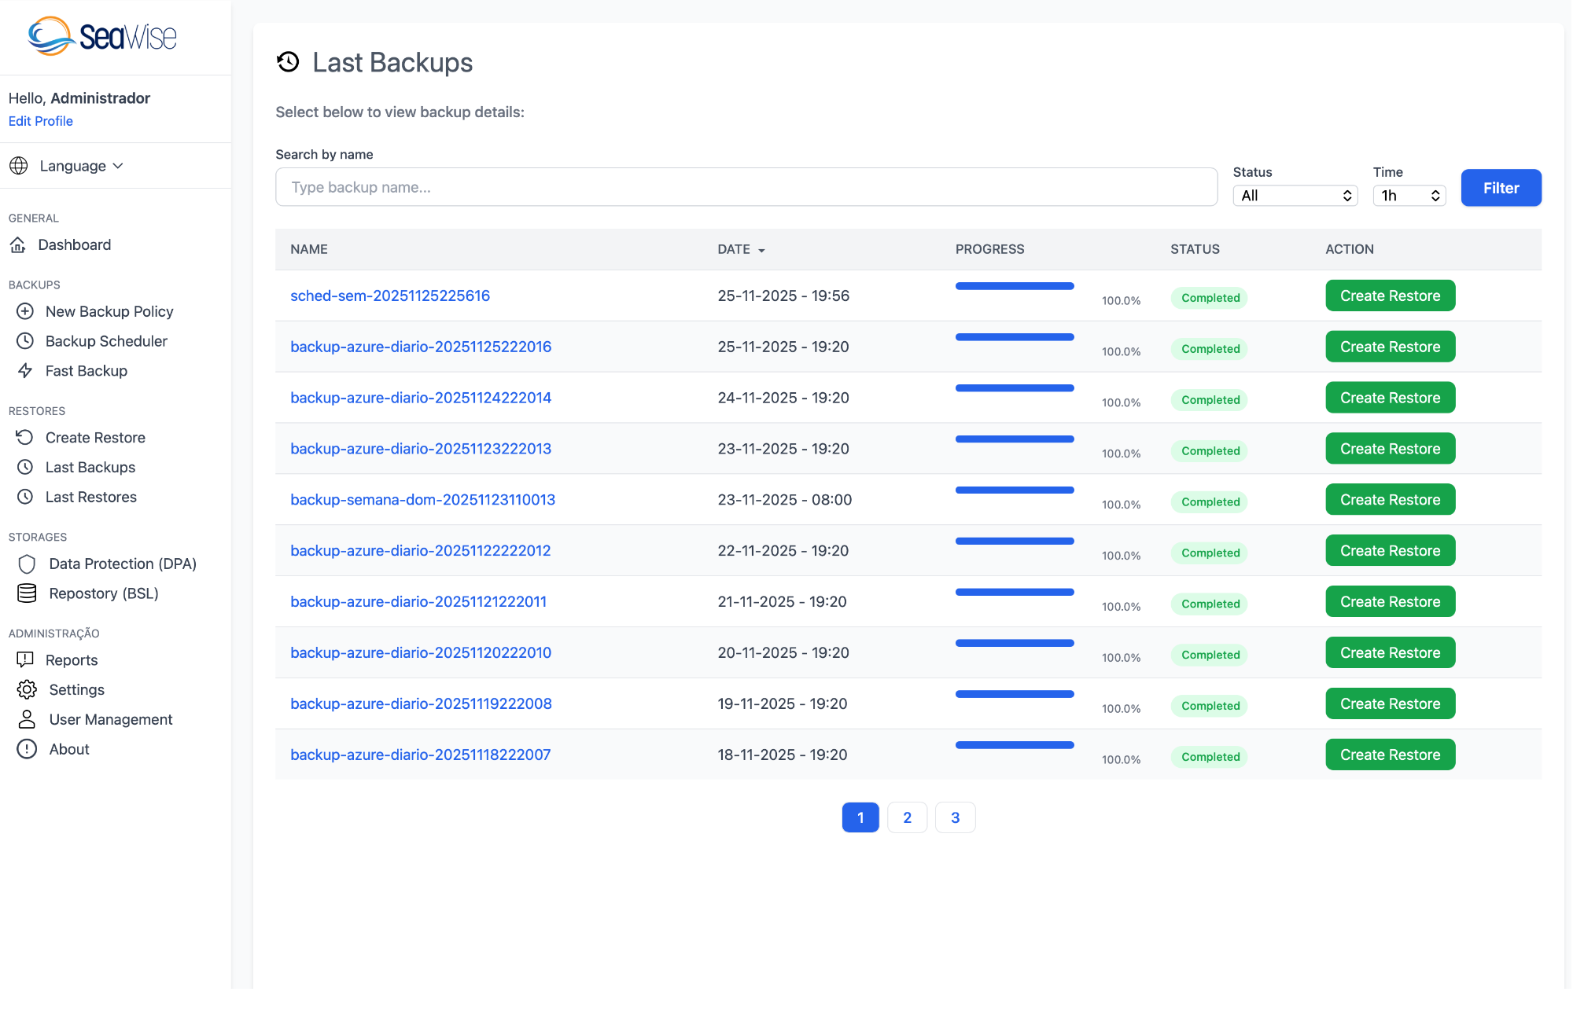This screenshot has height=1032, width=1573.
Task: Click inside the backup name search field
Action: pos(746,187)
